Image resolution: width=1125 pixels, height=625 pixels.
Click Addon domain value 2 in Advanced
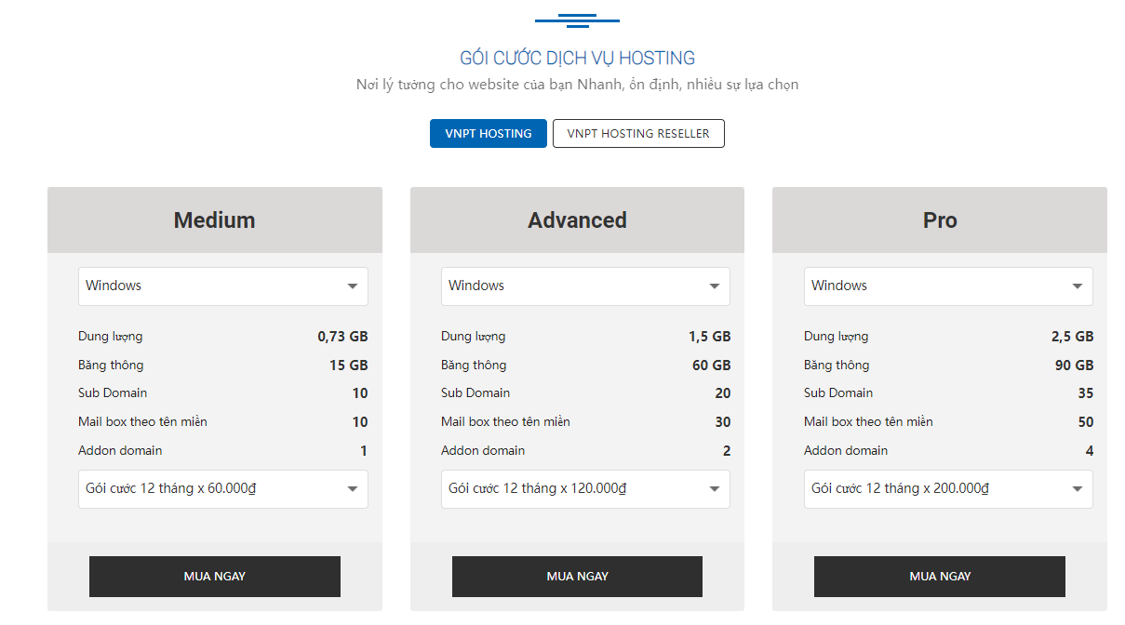[x=727, y=451]
